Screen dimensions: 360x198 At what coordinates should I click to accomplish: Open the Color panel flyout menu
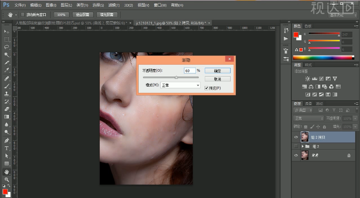tap(356, 26)
